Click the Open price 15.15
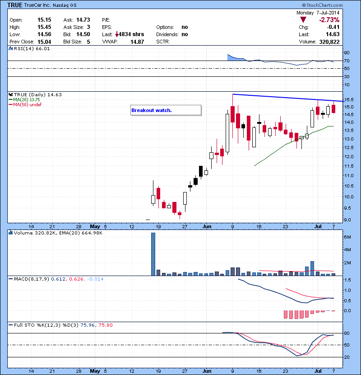 click(44, 20)
